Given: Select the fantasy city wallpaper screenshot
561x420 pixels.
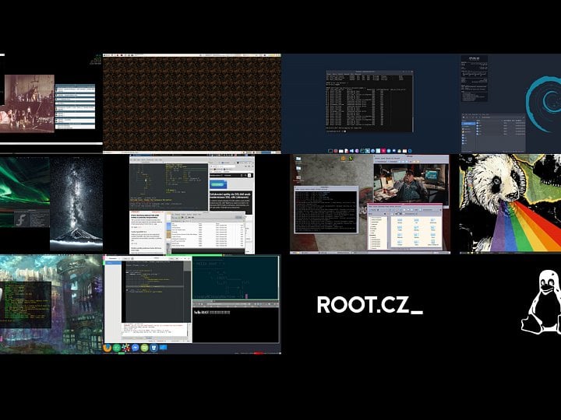Looking at the screenshot, I should (x=51, y=304).
